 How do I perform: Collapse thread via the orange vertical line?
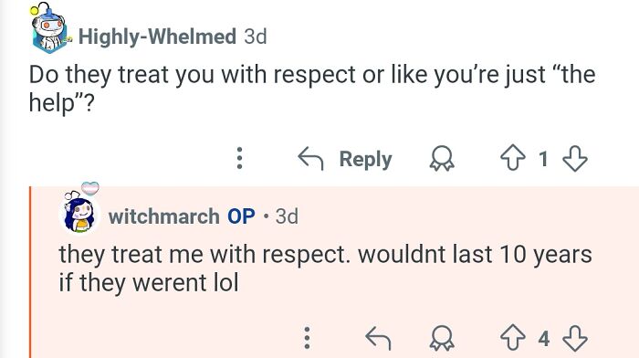coord(30,272)
